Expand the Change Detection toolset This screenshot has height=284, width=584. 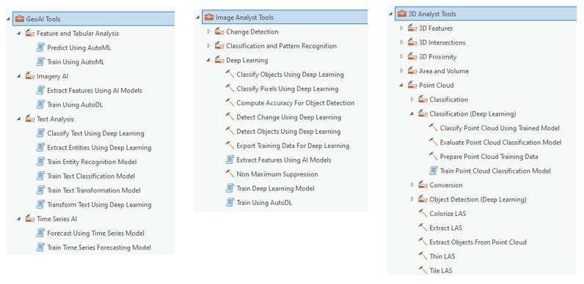tap(208, 32)
